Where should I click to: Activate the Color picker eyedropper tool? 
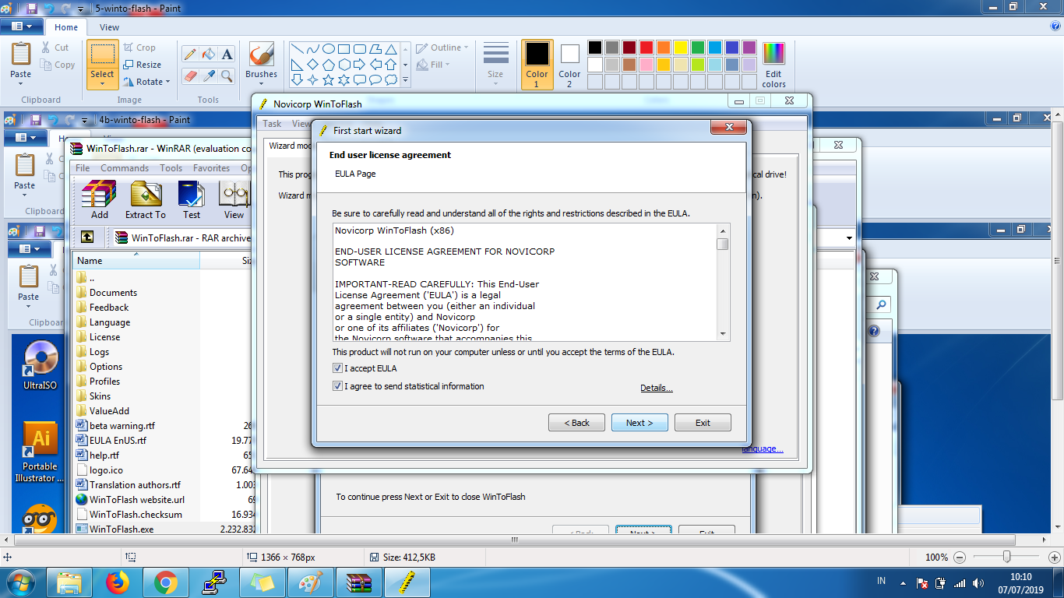pyautogui.click(x=208, y=76)
